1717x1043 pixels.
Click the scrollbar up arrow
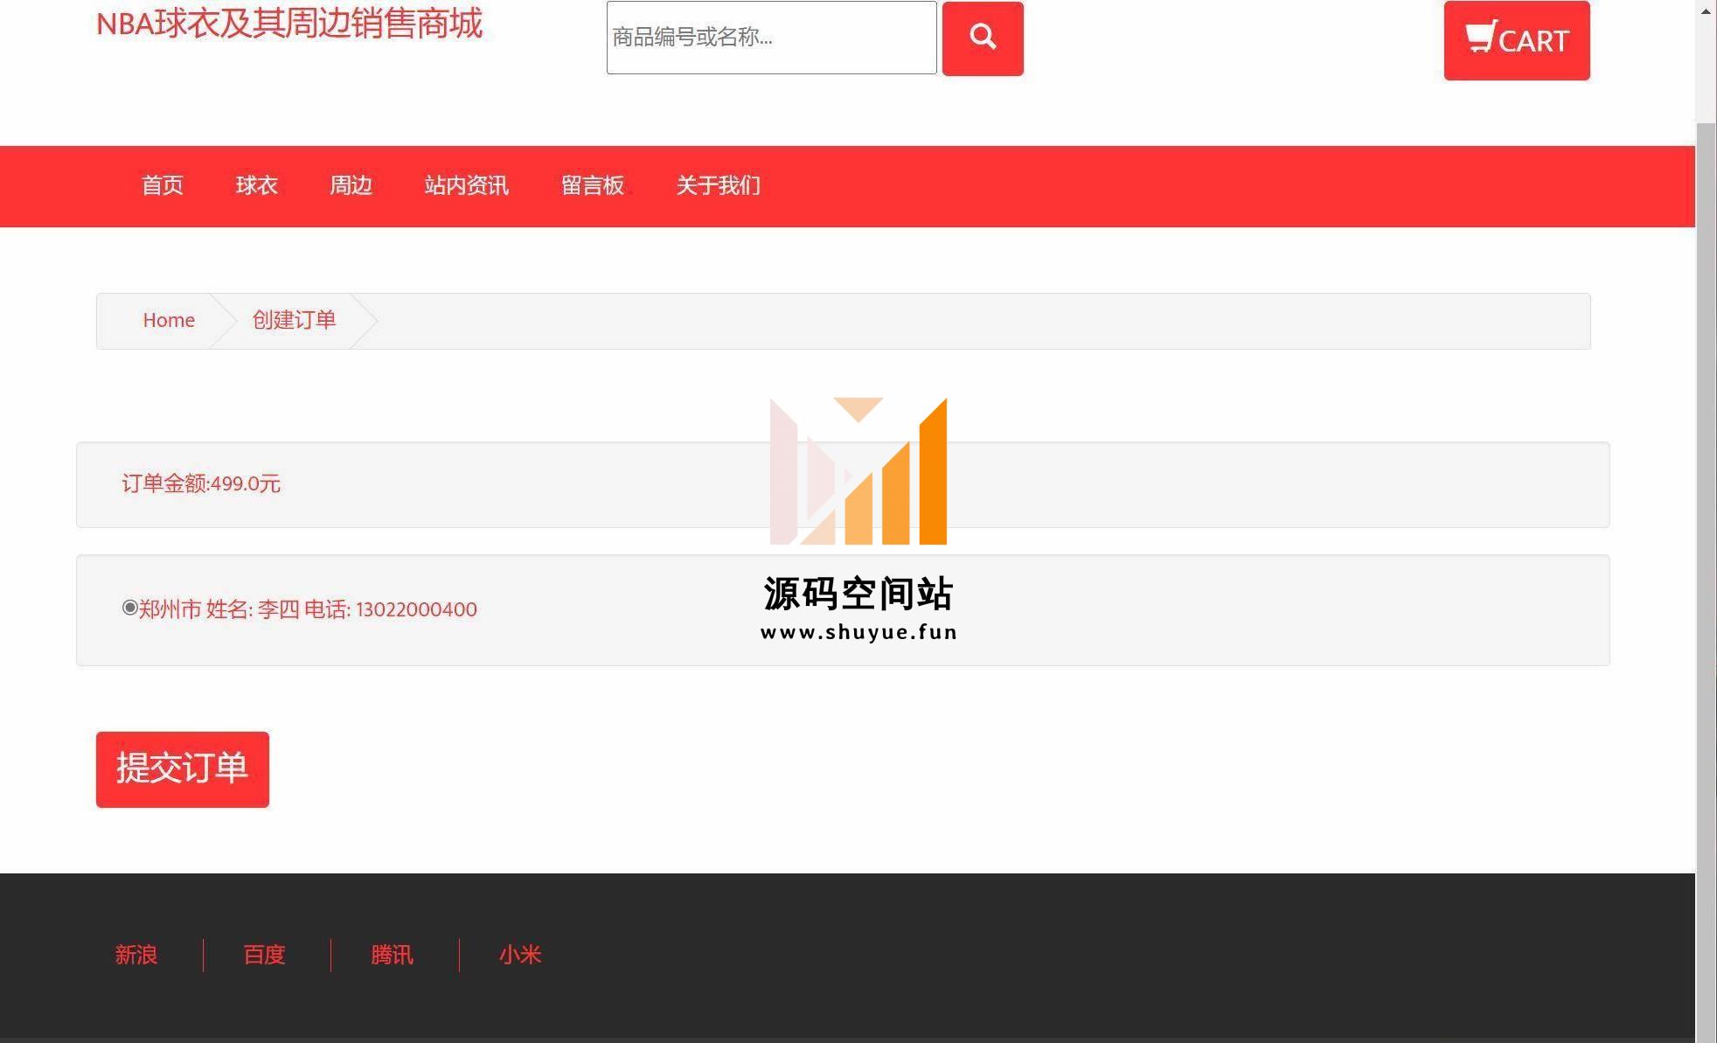coord(1706,10)
